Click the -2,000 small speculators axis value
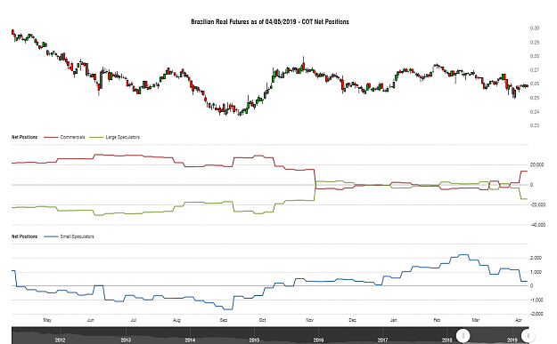 536,314
